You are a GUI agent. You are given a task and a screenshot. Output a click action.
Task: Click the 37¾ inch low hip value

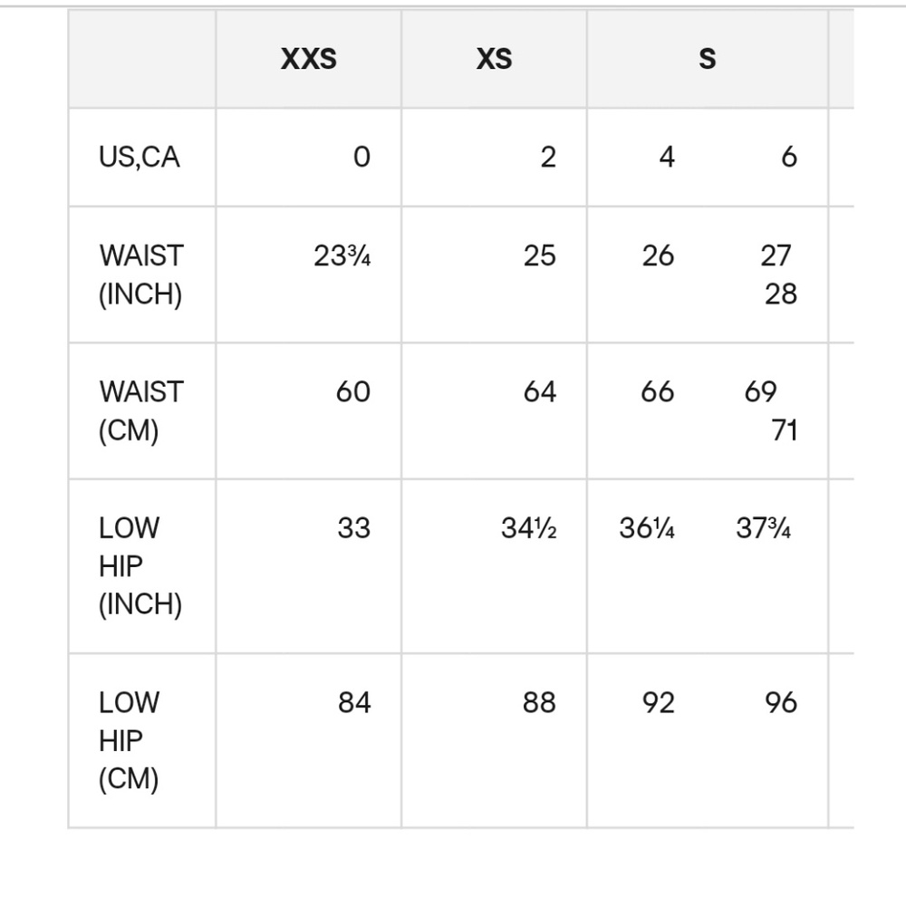coord(763,528)
